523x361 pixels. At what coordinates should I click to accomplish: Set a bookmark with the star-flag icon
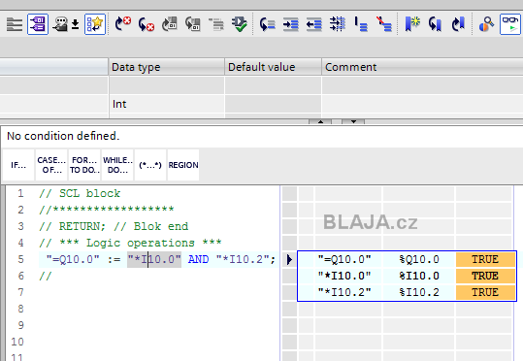pyautogui.click(x=412, y=24)
